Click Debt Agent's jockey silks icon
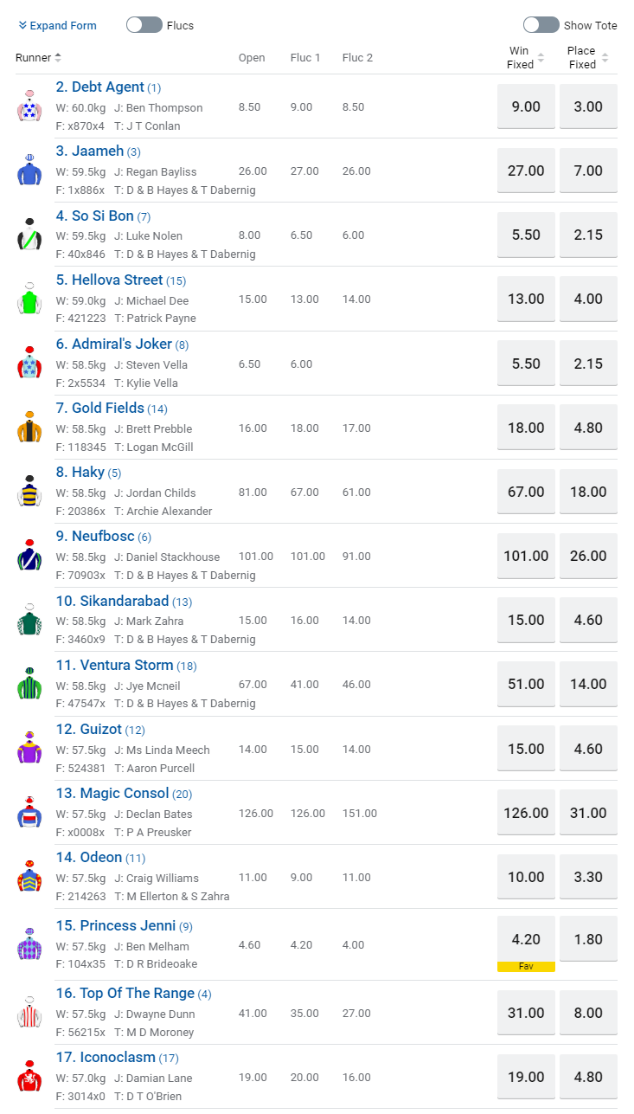The width and height of the screenshot is (634, 1114). (x=29, y=106)
